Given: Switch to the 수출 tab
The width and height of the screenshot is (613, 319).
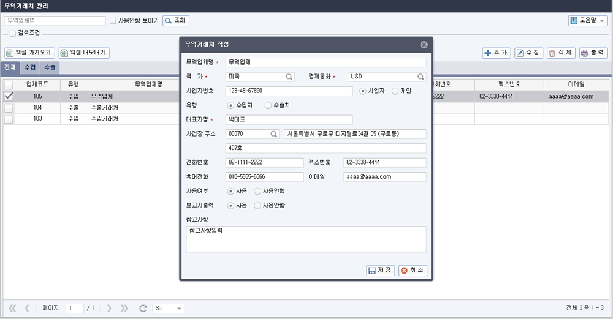Looking at the screenshot, I should (50, 67).
